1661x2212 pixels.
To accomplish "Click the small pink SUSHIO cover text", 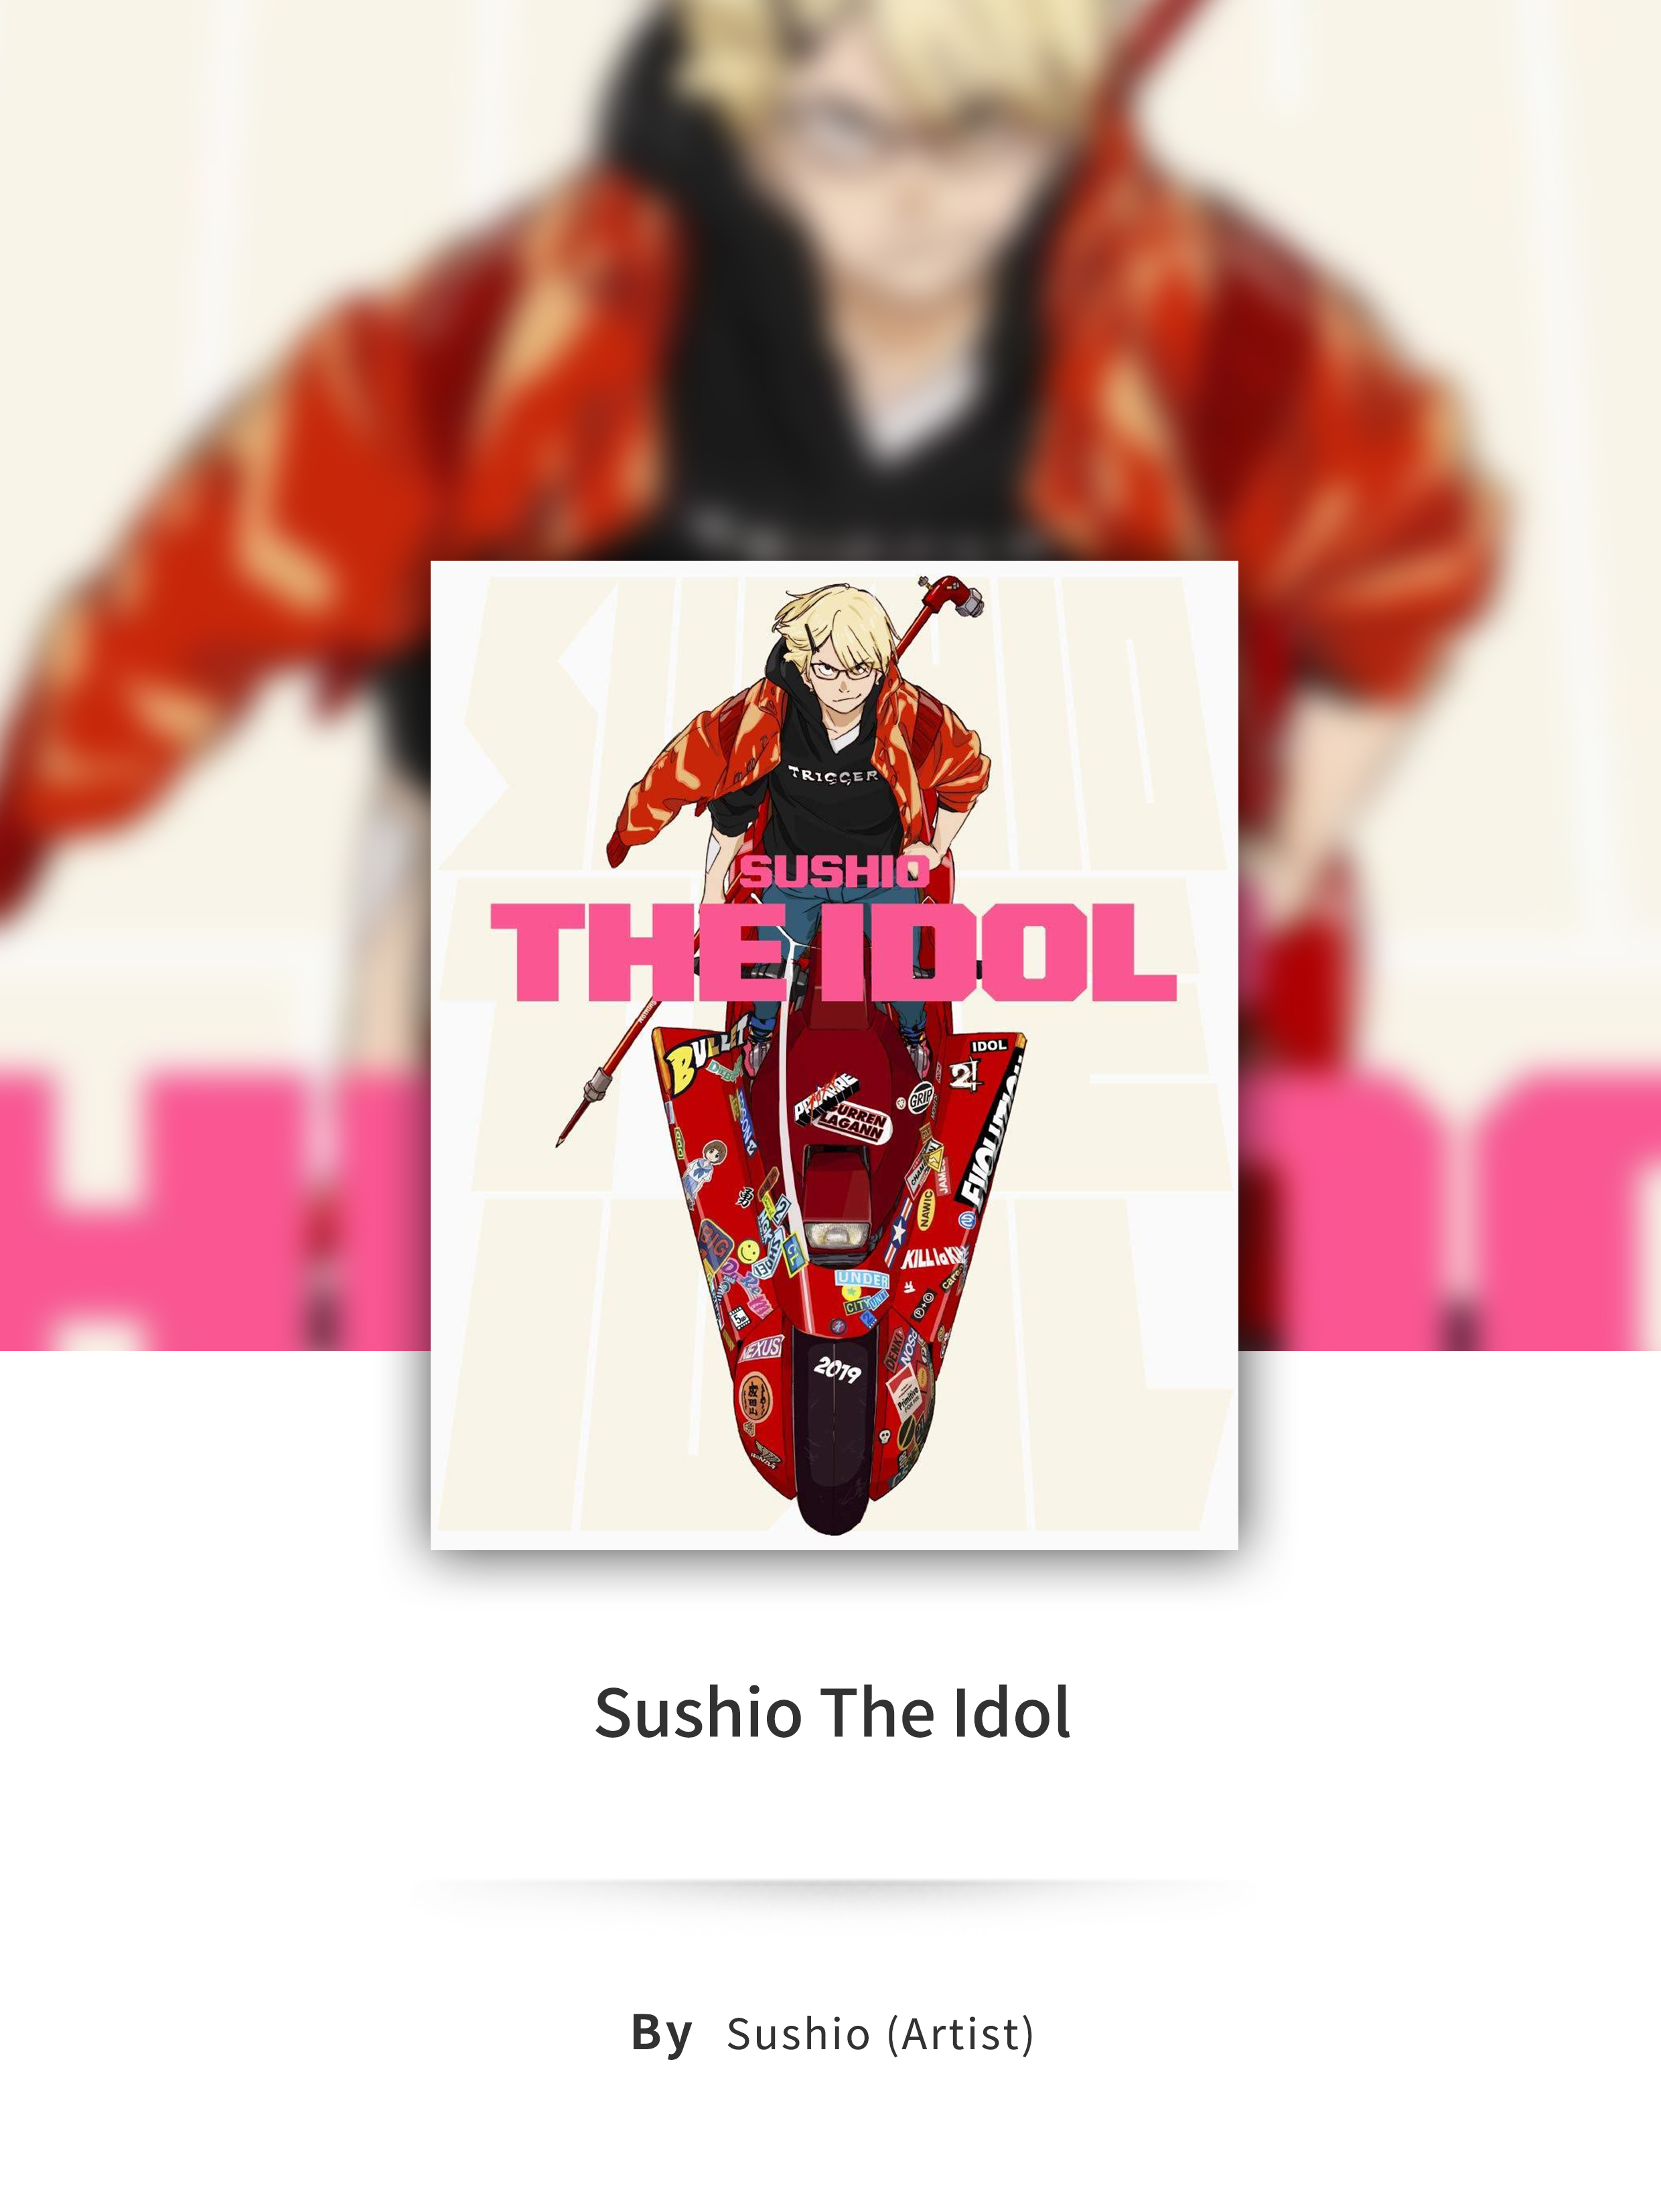I will 835,872.
